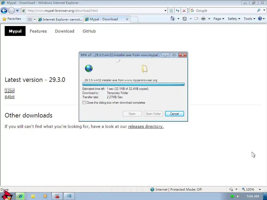Open the Safety menu
The width and height of the screenshot is (267, 200).
pos(234,19)
